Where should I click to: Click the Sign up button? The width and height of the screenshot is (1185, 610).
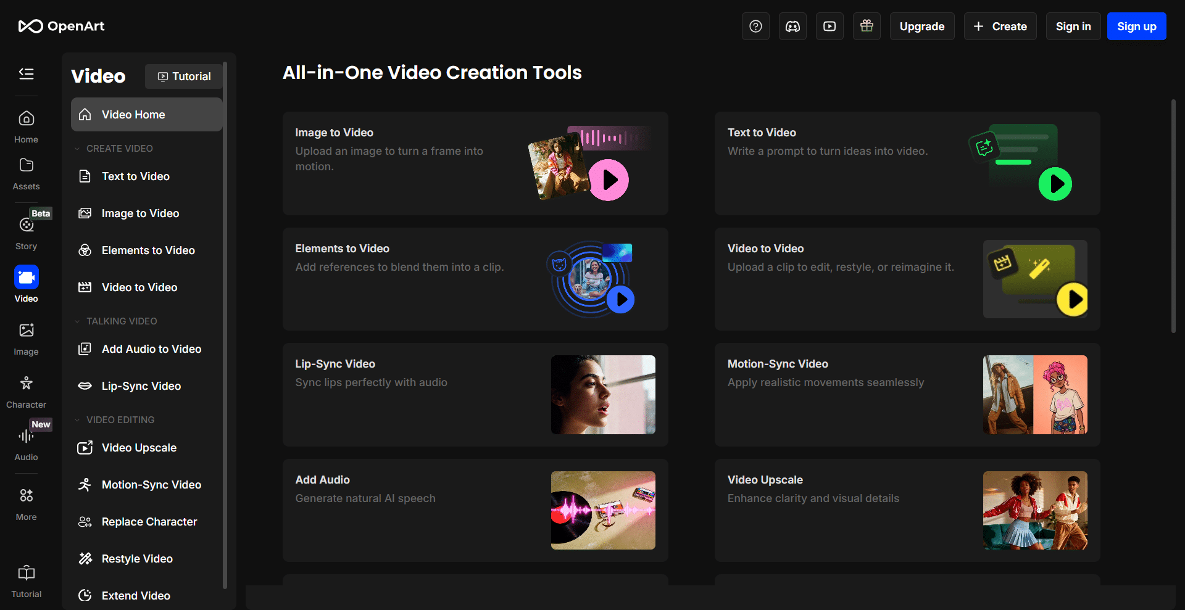[1136, 27]
